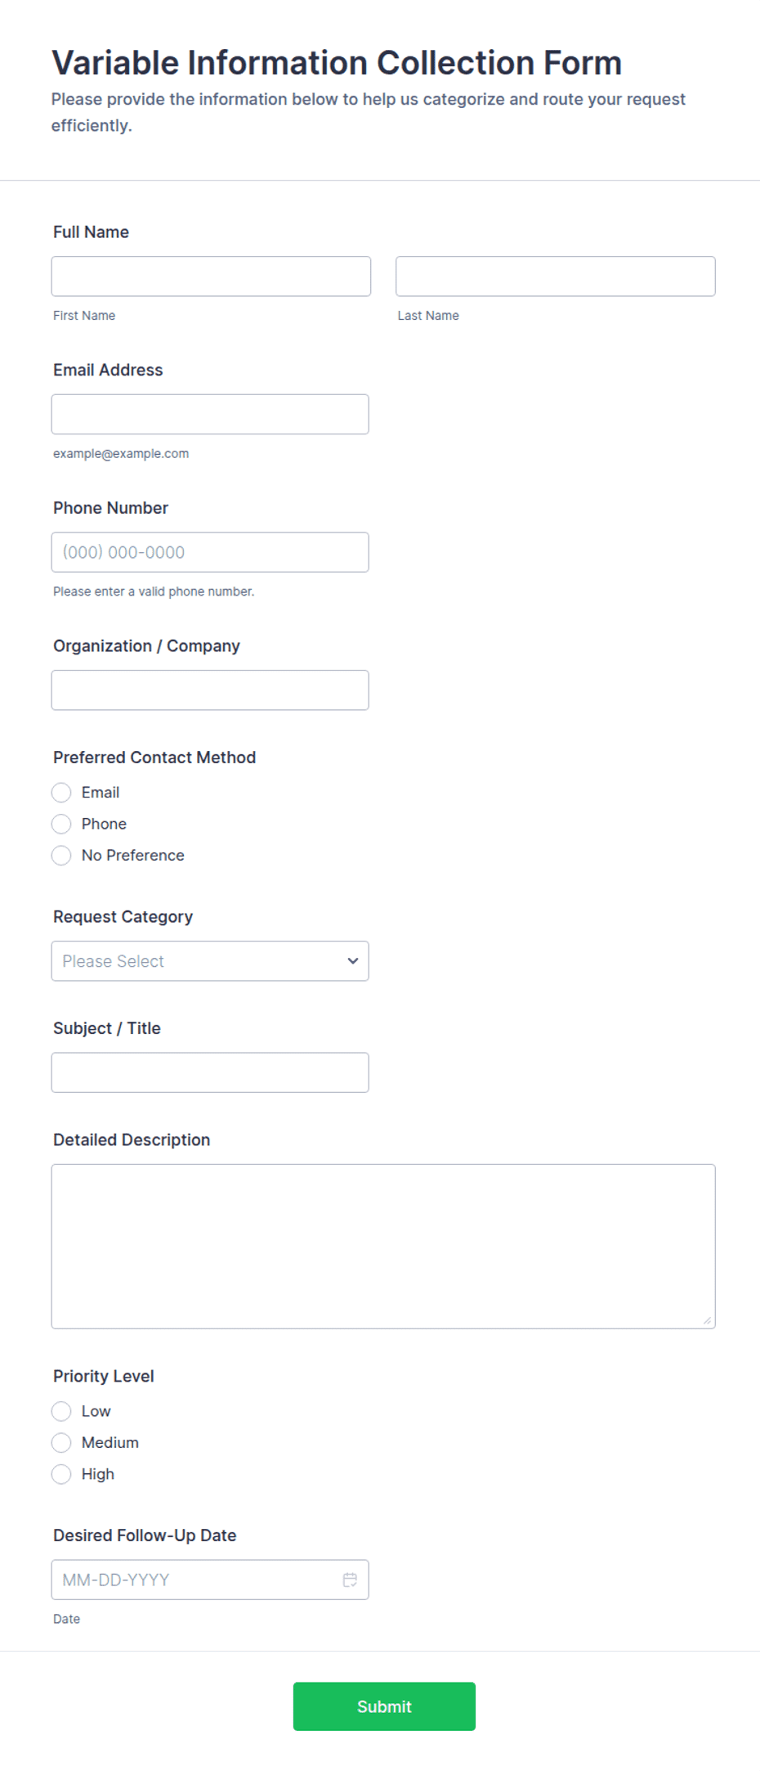The image size is (760, 1771).
Task: Focus the First Name field
Action: click(211, 276)
